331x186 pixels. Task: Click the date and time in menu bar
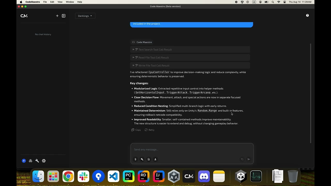[300, 2]
